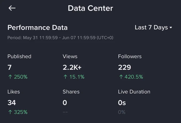Click the up arrow beside 420.5%
Screen dimensions: 181x123
[x=121, y=77]
